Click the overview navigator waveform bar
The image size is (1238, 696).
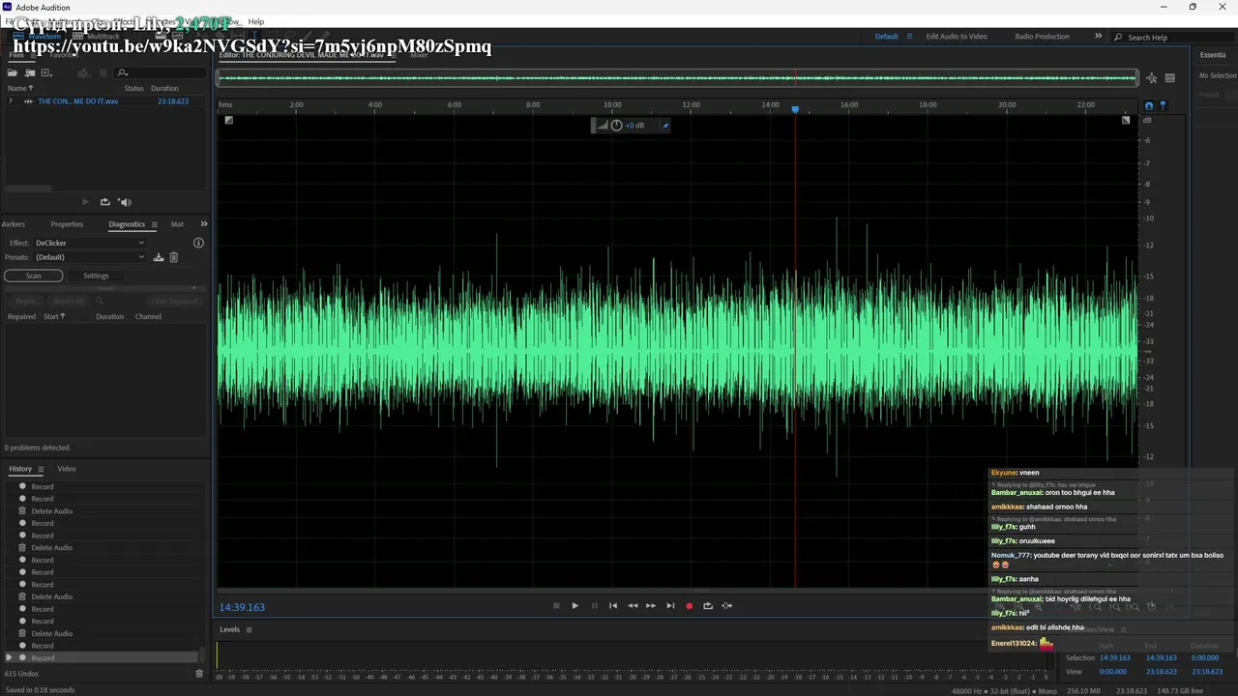(677, 78)
